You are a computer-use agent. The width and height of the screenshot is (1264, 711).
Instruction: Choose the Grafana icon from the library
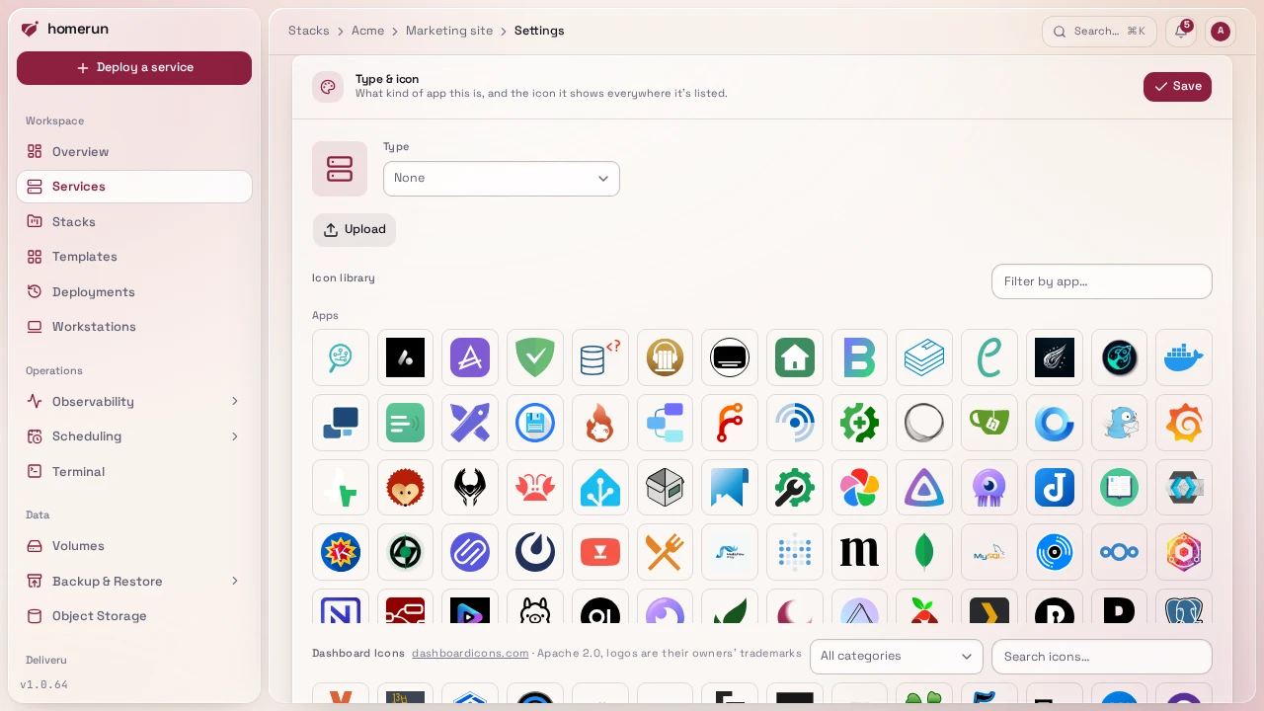[1184, 423]
